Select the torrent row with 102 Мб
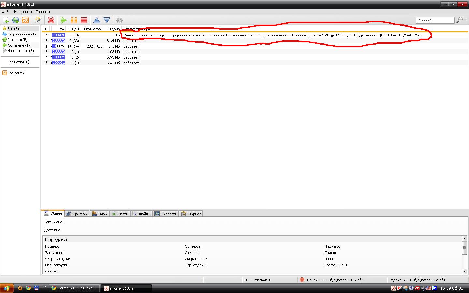469x293 pixels. coord(255,52)
